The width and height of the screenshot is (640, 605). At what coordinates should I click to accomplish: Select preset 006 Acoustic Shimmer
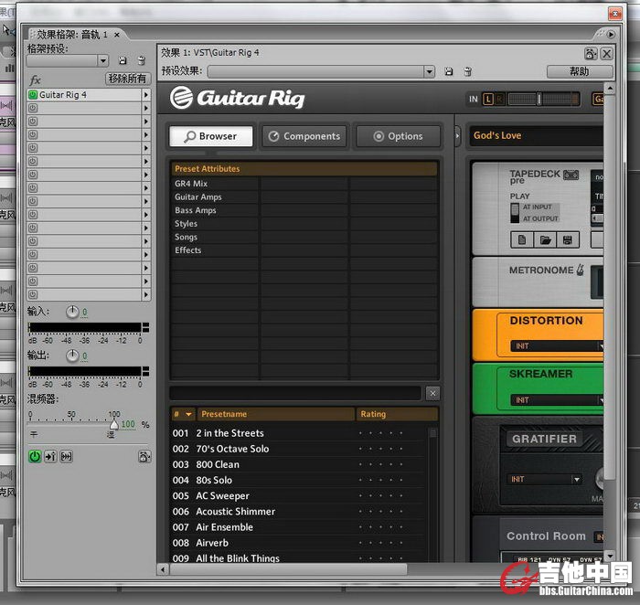298,511
